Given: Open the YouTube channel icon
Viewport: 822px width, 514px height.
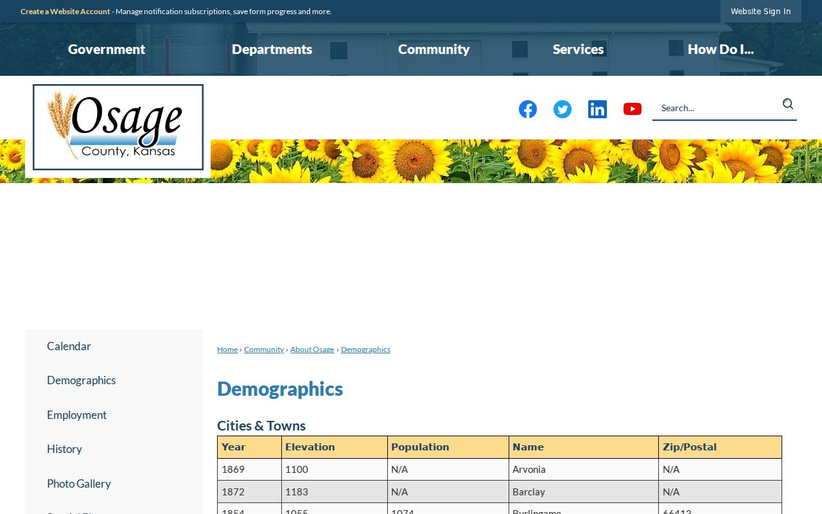Looking at the screenshot, I should coord(633,109).
